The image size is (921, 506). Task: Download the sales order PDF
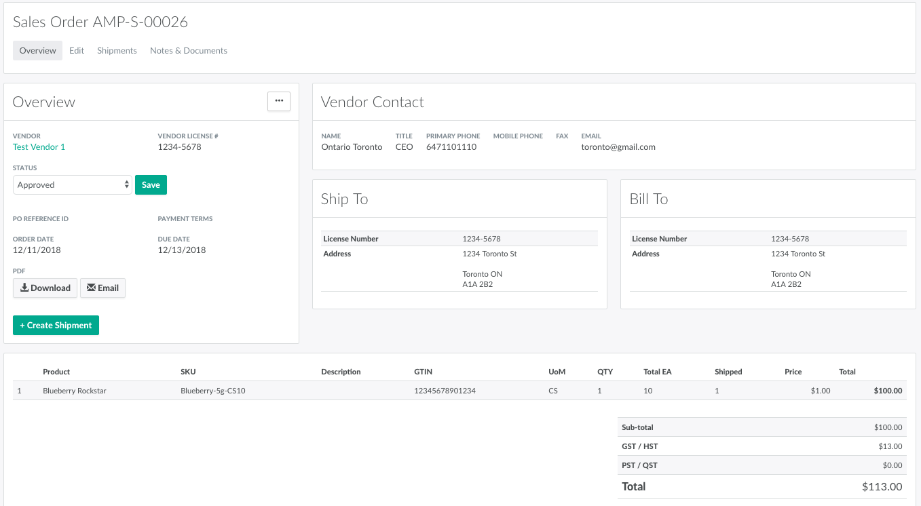click(45, 288)
